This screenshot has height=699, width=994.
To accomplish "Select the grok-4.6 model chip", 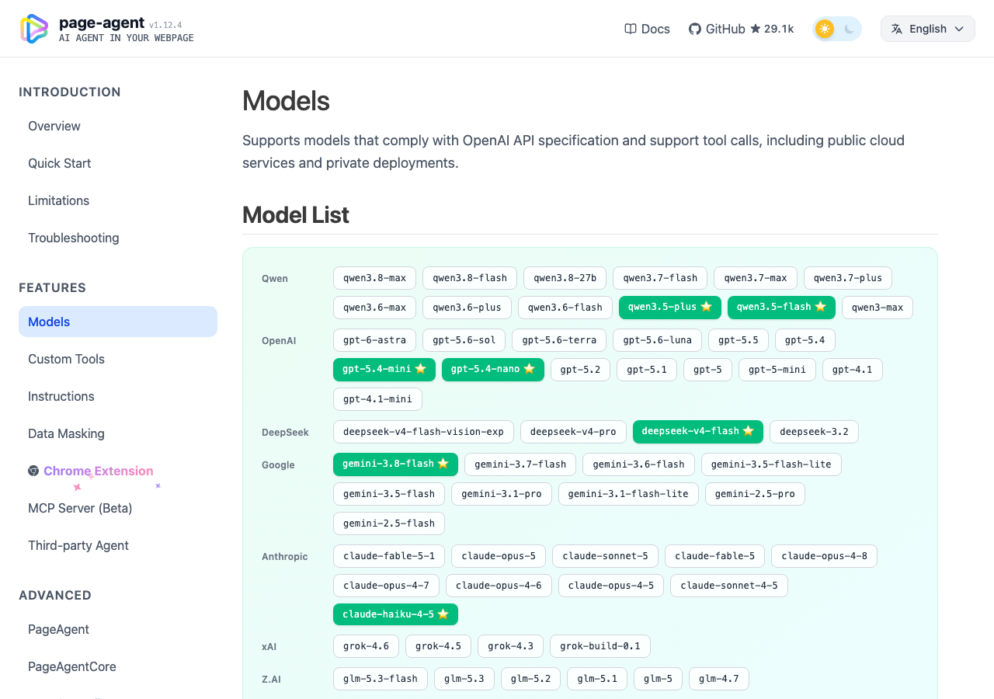I will click(366, 646).
